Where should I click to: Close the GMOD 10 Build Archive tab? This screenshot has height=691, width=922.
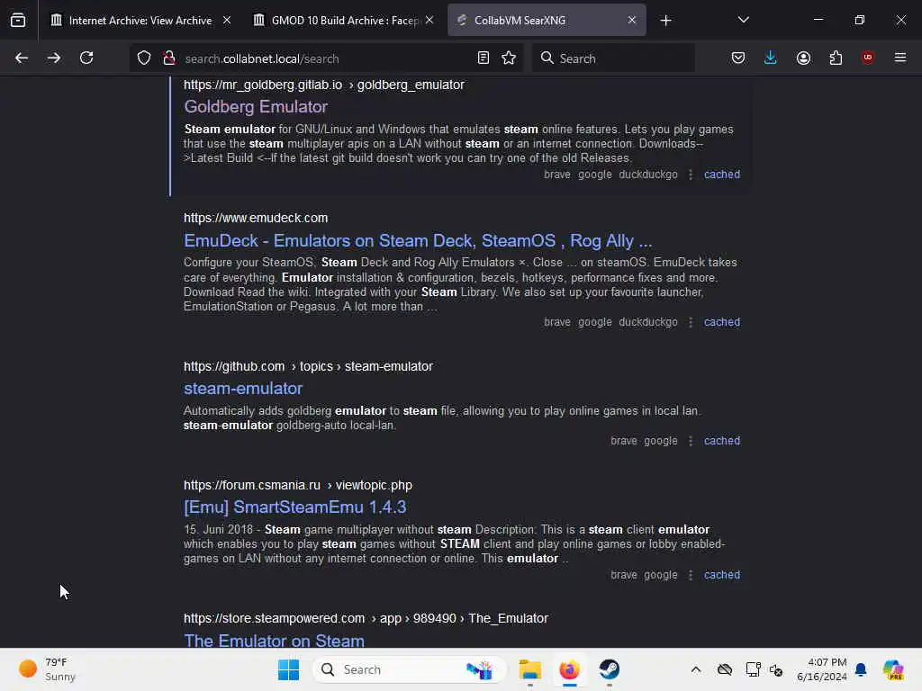pos(429,20)
